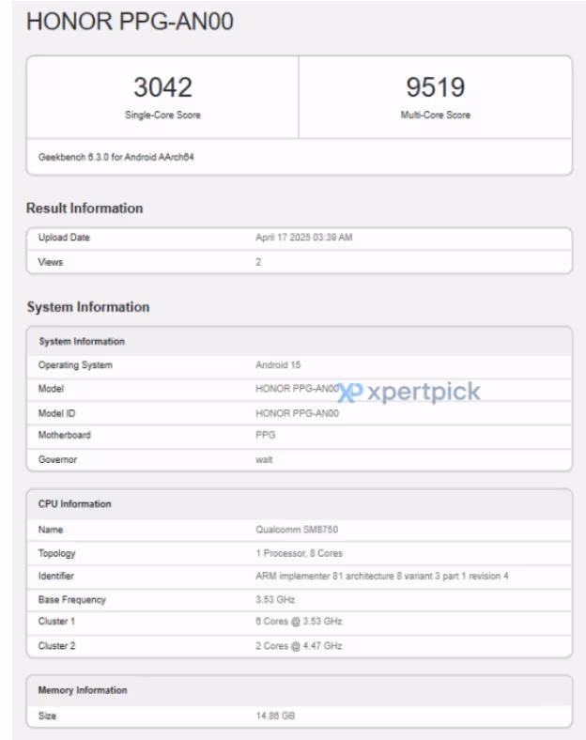Click the Memory Information table header
The width and height of the screenshot is (586, 740).
[x=83, y=690]
